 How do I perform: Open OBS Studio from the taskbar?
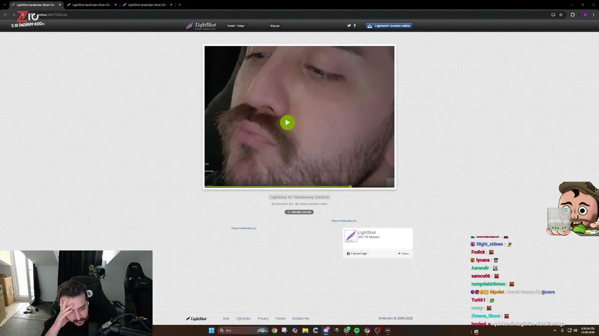pyautogui.click(x=377, y=330)
